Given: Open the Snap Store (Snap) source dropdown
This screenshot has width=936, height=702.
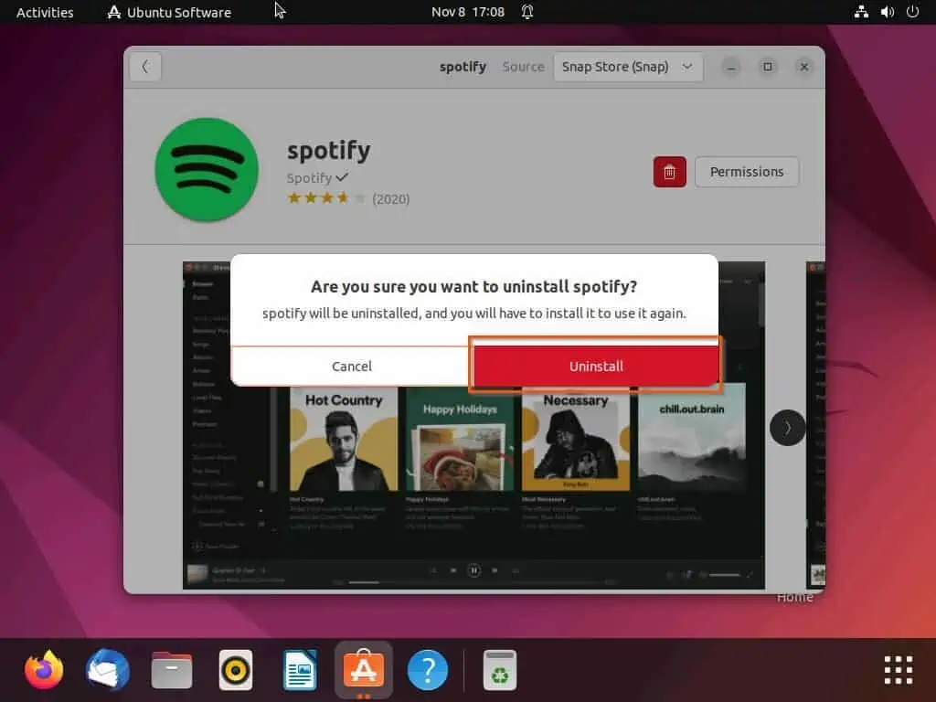Looking at the screenshot, I should 628,66.
